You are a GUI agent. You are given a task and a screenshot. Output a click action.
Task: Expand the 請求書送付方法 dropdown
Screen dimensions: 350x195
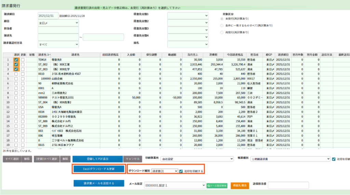pyautogui.click(x=58, y=44)
